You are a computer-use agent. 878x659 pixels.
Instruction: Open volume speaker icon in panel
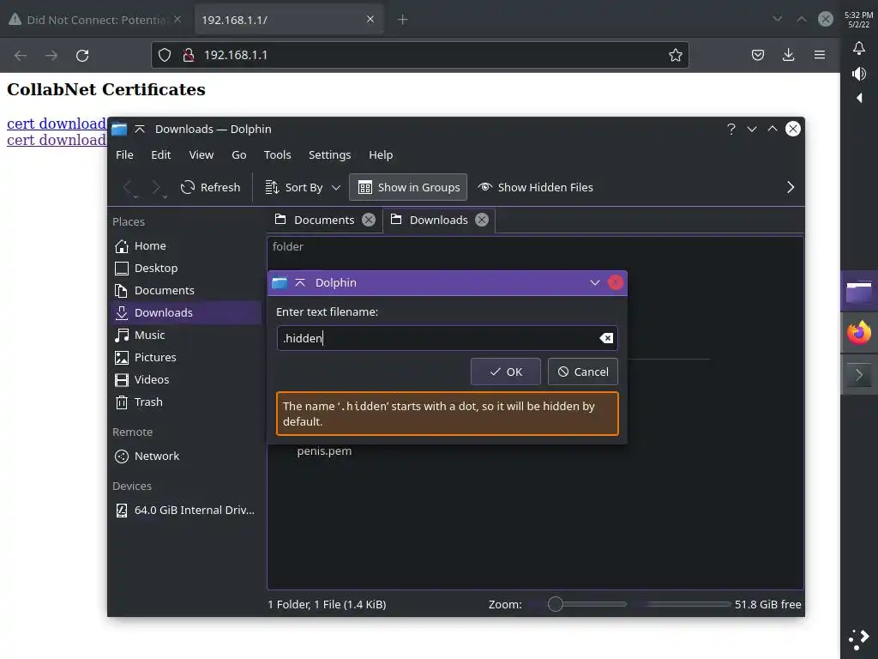tap(859, 74)
